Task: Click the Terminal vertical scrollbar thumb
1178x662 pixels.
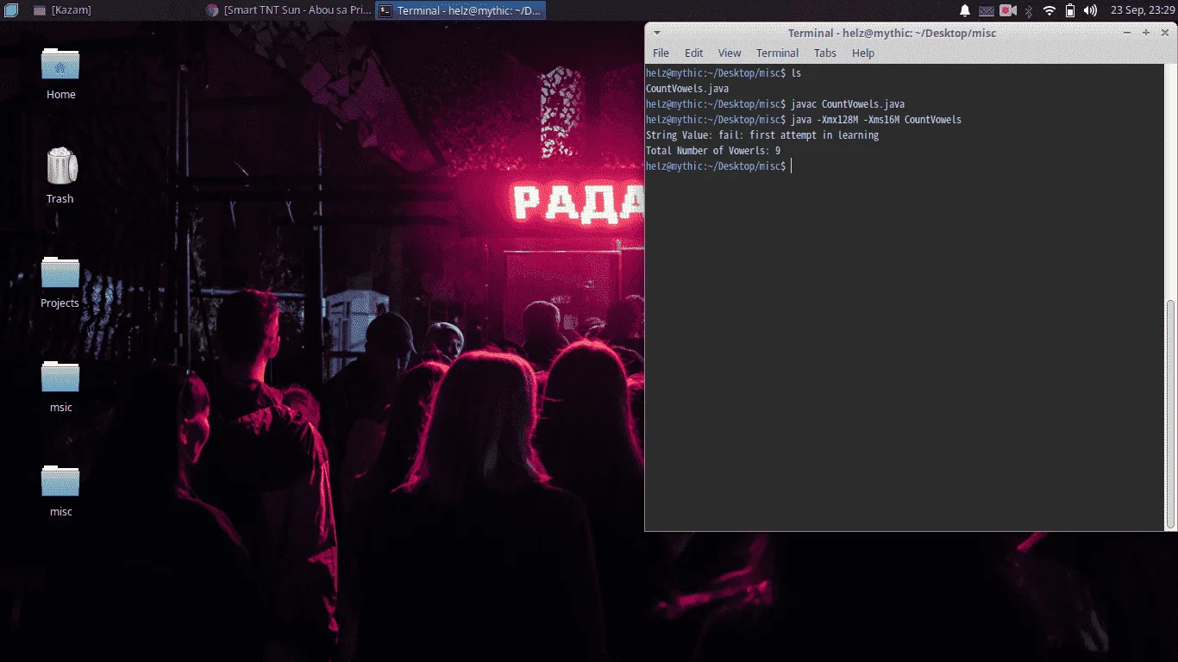Action: coord(1170,414)
